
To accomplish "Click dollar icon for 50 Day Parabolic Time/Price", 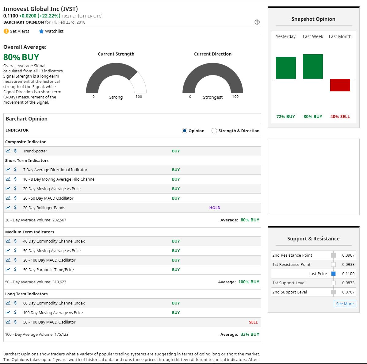I will [x=15, y=270].
